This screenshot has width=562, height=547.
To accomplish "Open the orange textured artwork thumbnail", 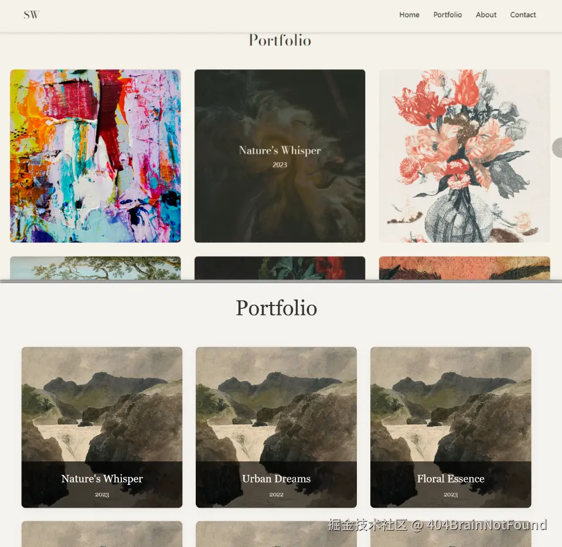I will pos(464,268).
